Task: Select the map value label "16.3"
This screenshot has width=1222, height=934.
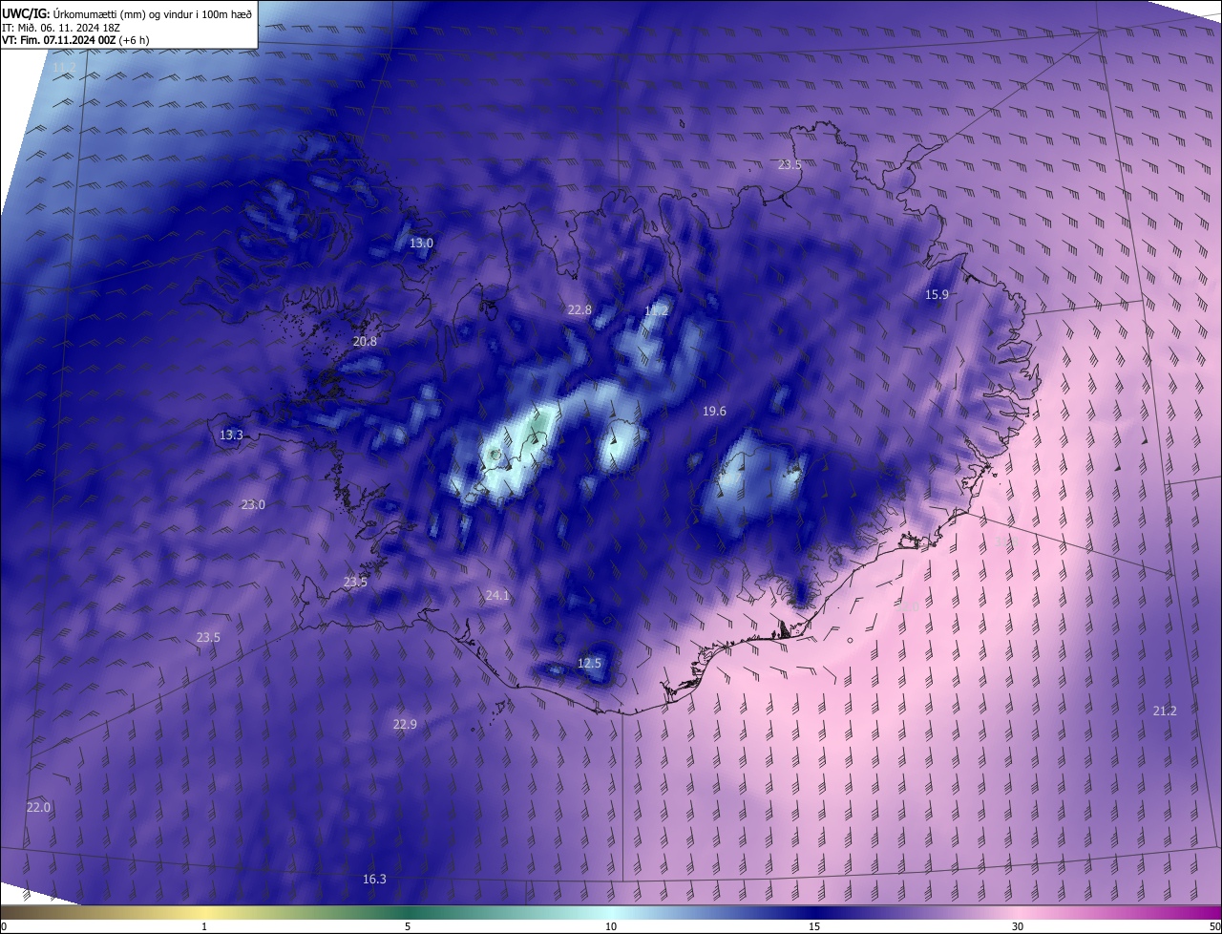Action: (374, 879)
